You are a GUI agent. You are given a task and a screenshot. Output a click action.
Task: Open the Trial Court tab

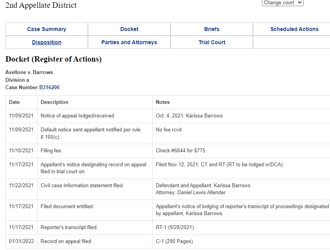(x=212, y=42)
